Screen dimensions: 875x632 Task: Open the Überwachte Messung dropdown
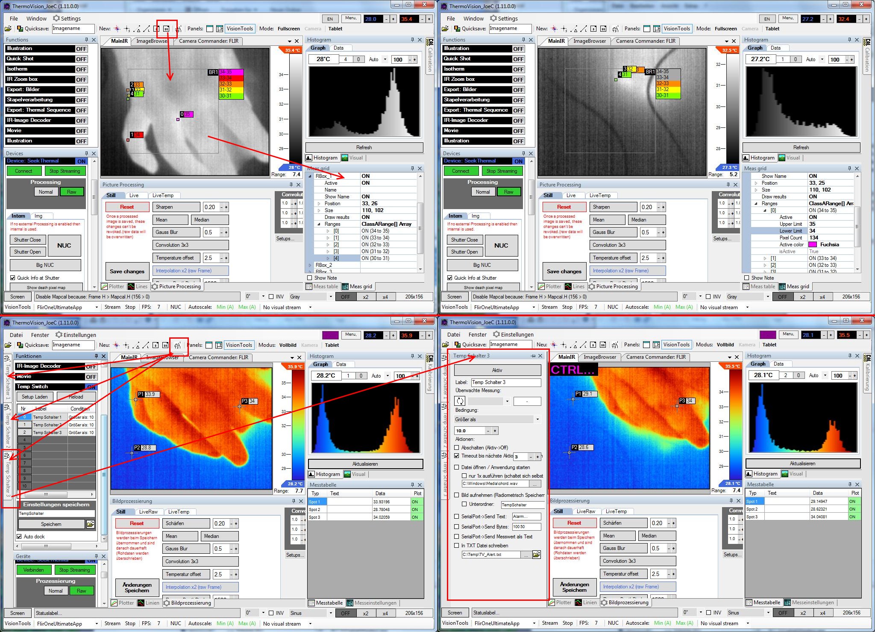(507, 401)
